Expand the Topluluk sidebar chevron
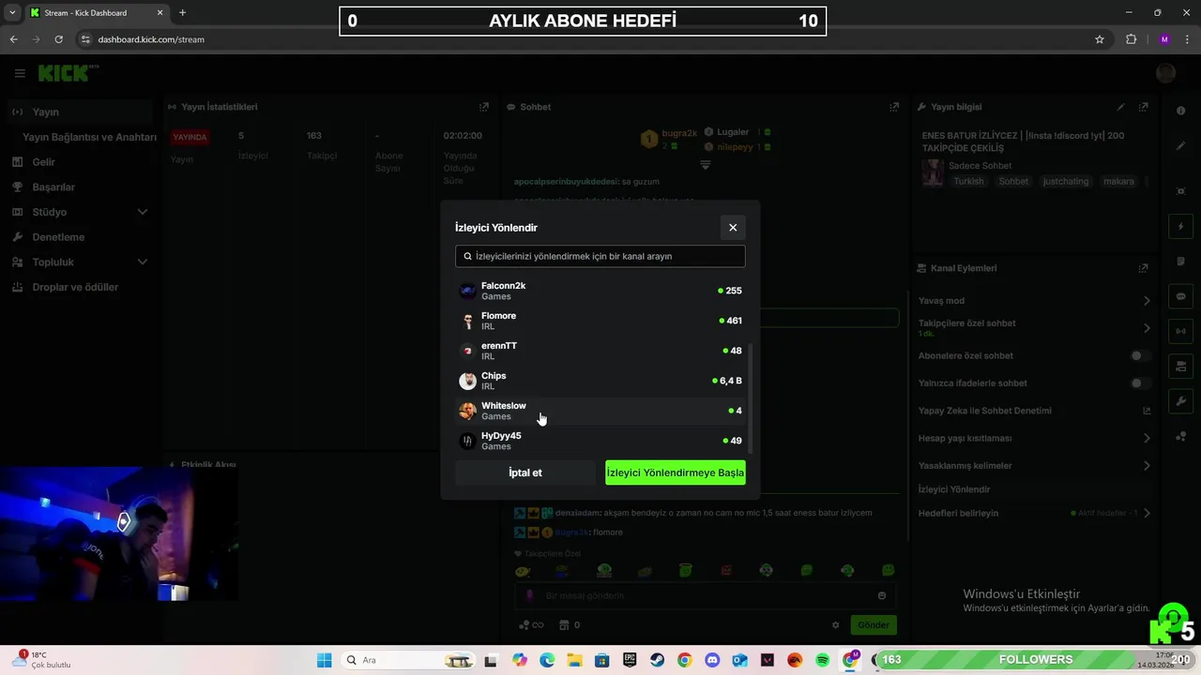 click(143, 262)
